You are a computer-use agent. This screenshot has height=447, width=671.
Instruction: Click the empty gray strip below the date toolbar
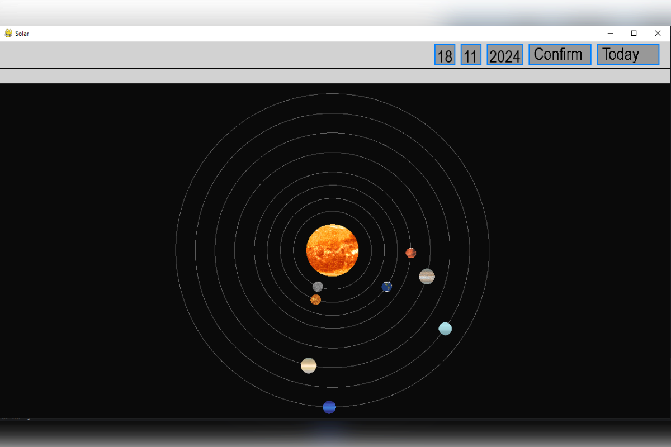(x=335, y=75)
